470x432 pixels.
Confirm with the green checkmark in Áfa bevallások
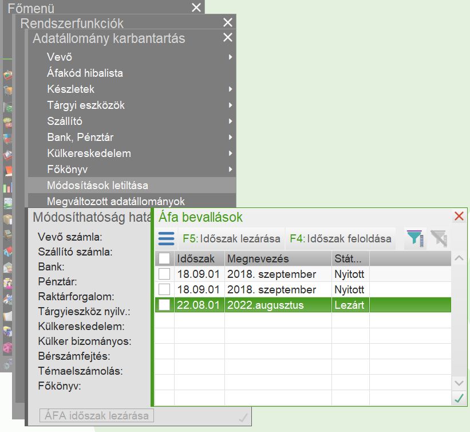[x=459, y=398]
